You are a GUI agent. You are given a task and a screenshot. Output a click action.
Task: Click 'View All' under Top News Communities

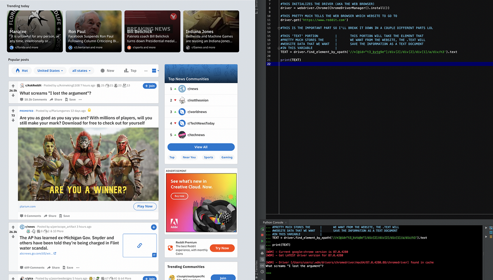point(201,147)
